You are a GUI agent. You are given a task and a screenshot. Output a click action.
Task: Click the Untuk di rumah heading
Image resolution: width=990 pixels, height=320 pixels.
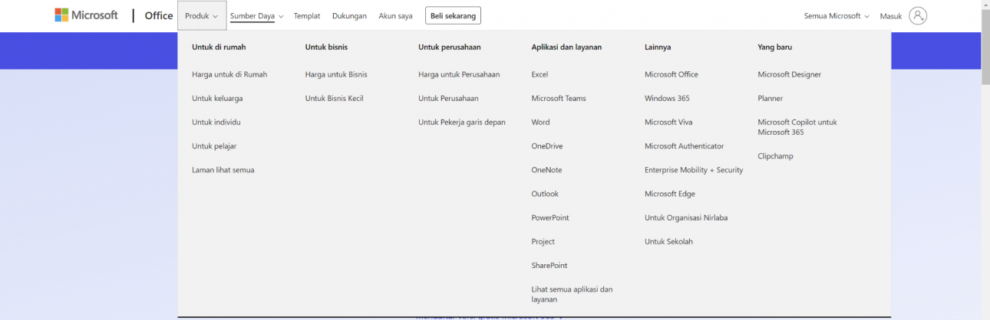219,47
